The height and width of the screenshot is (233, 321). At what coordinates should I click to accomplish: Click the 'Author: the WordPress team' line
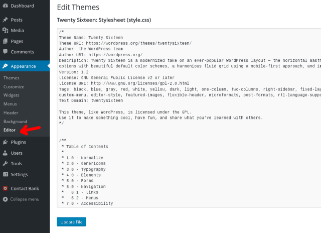pos(91,49)
